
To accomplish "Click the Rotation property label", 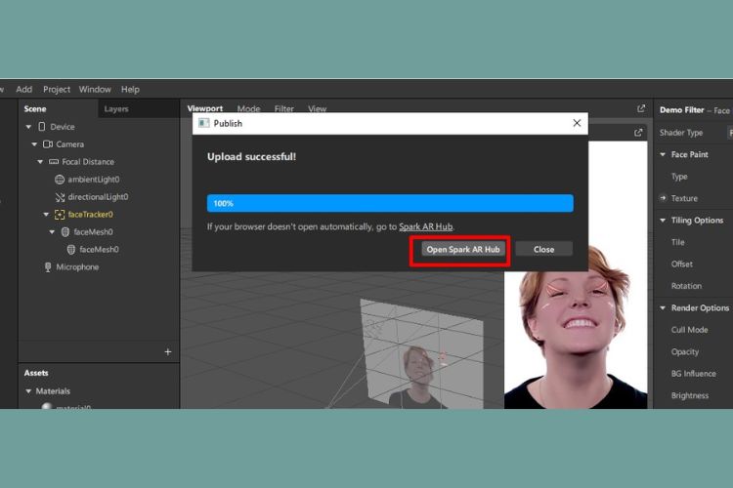I will coord(686,286).
